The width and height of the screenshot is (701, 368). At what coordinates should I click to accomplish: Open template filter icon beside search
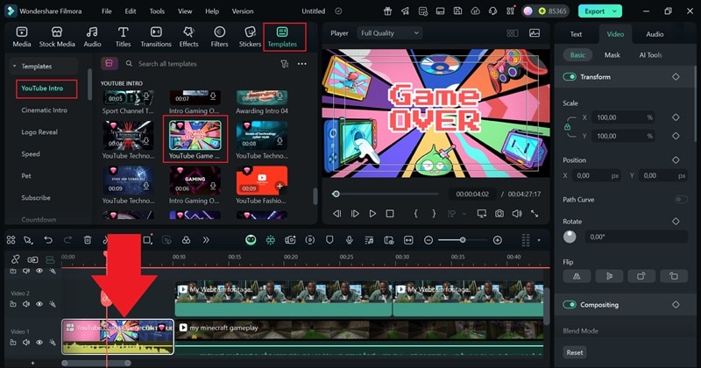[x=284, y=64]
